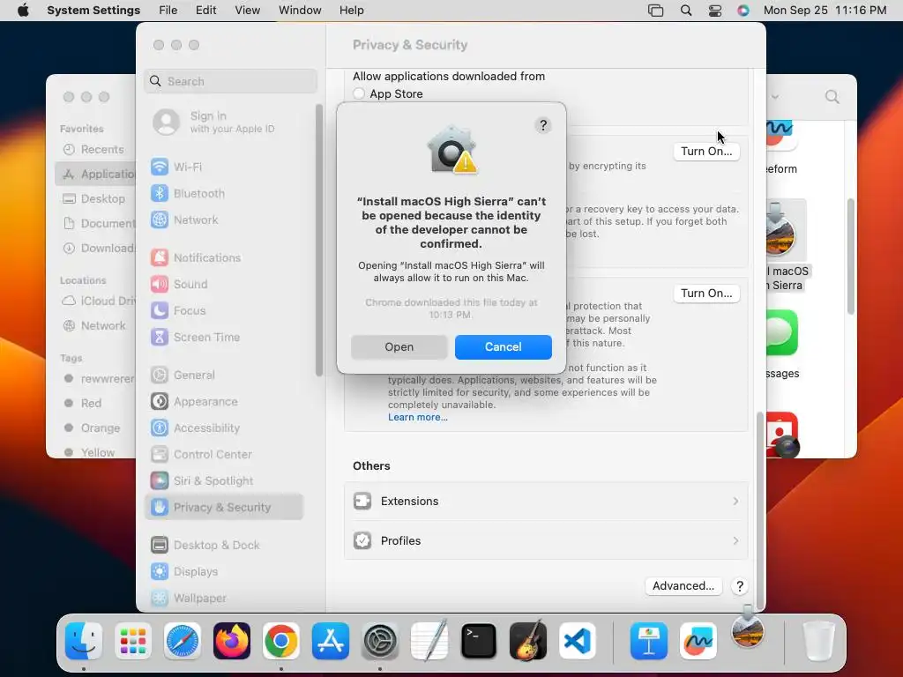Open Terminal from the Dock
The height and width of the screenshot is (677, 903).
[479, 641]
